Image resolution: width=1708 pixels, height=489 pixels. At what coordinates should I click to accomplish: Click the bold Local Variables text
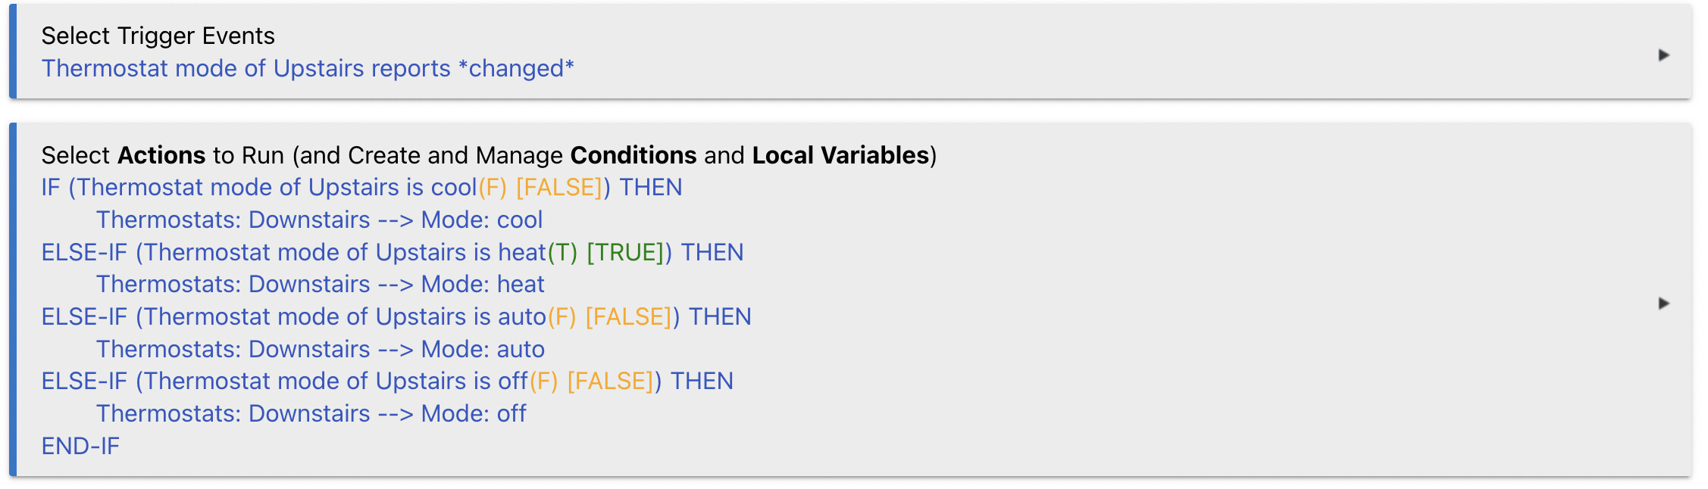(x=840, y=155)
